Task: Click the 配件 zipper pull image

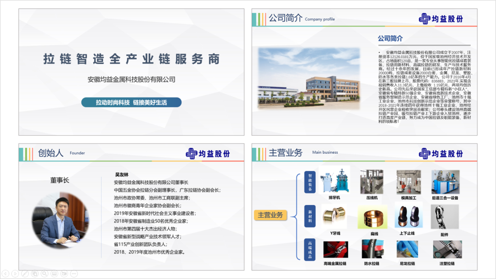Action: point(445,217)
